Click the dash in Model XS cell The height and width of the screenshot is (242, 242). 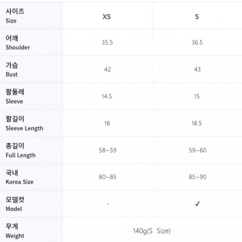point(108,204)
